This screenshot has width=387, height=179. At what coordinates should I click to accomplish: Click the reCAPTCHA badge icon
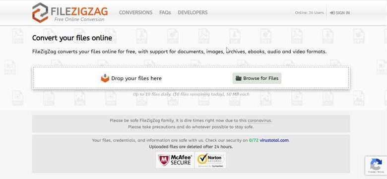point(376,165)
